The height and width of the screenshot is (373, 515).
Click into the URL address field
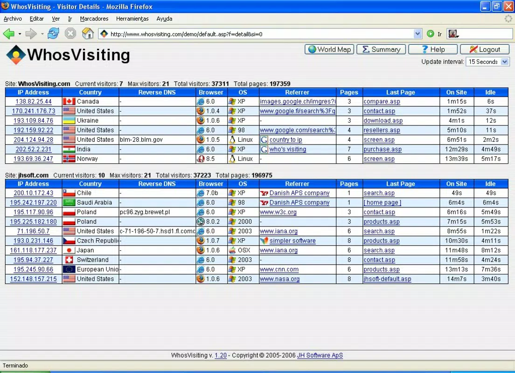pyautogui.click(x=261, y=34)
